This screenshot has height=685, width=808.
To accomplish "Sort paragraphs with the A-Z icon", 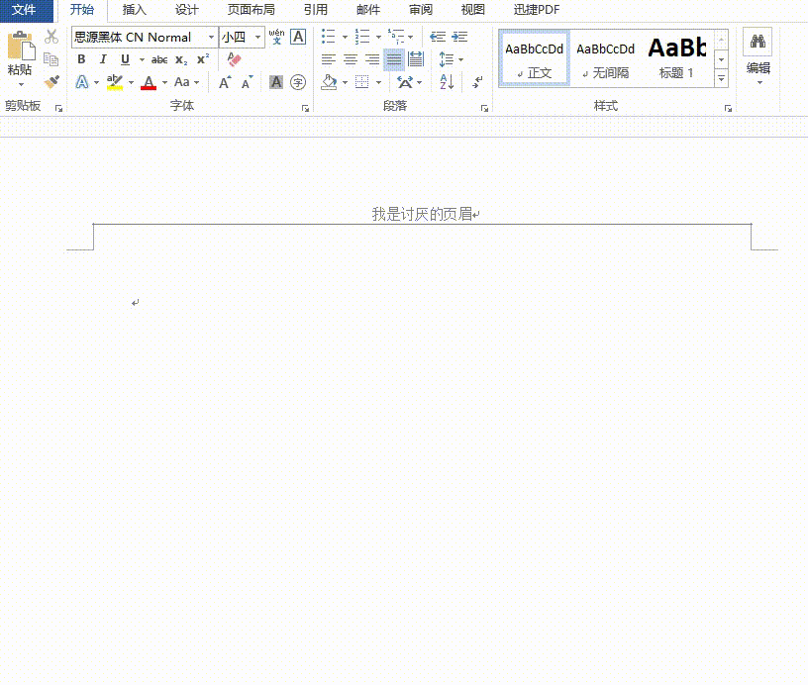I will tap(446, 81).
